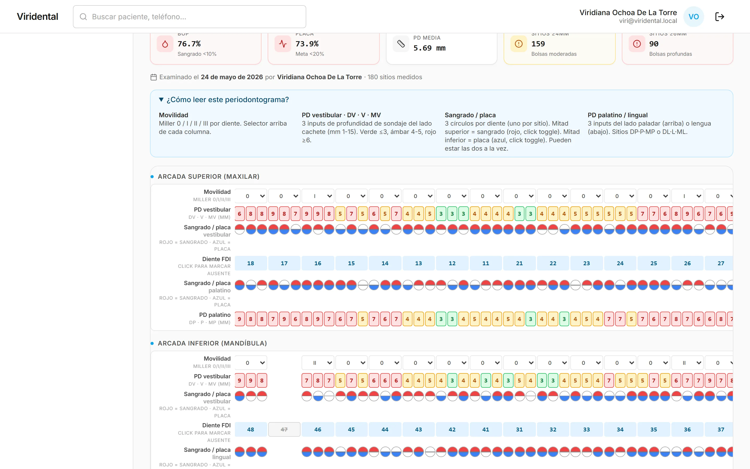750x469 pixels.
Task: Toggle first vestibular bleeding circle of tooth 18
Action: pyautogui.click(x=240, y=229)
